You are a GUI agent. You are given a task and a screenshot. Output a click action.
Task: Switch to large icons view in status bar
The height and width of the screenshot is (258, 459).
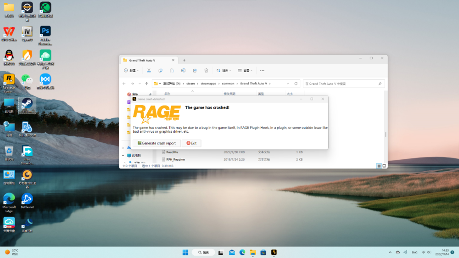pos(384,166)
